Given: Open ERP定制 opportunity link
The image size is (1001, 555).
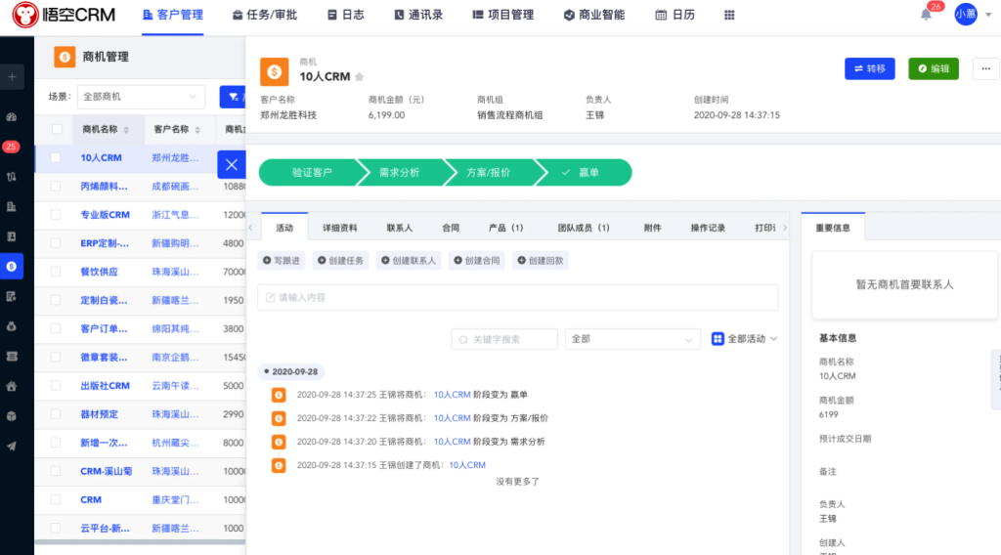Looking at the screenshot, I should pos(105,243).
